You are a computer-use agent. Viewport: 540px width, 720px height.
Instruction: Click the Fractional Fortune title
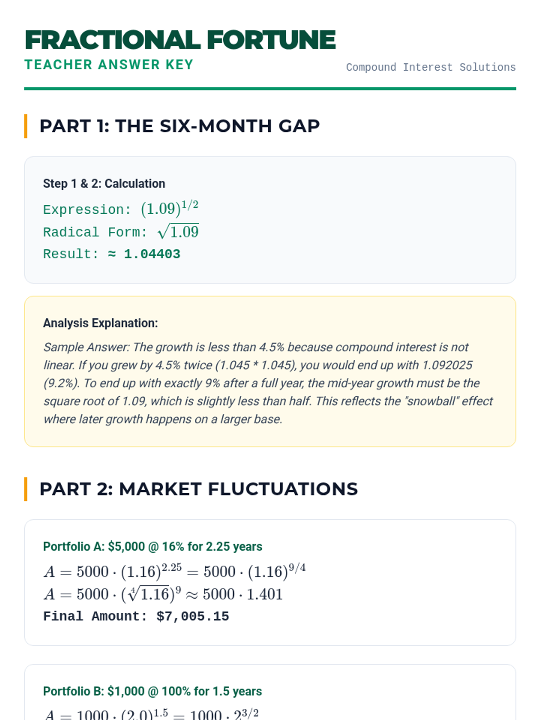pos(180,40)
